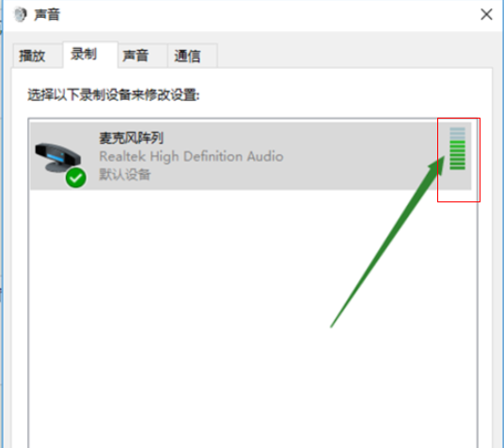Select the 麦克风阵列 device name
Screen dimensions: 504x448
point(131,138)
